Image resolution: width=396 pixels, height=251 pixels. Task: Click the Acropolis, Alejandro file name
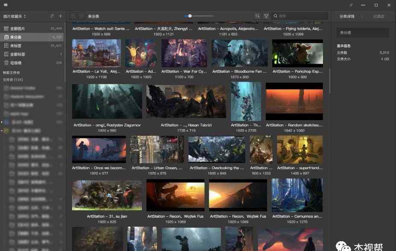click(228, 29)
